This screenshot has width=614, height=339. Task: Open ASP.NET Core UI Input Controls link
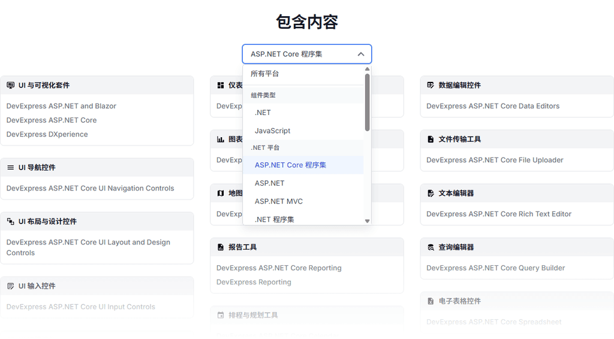point(81,307)
